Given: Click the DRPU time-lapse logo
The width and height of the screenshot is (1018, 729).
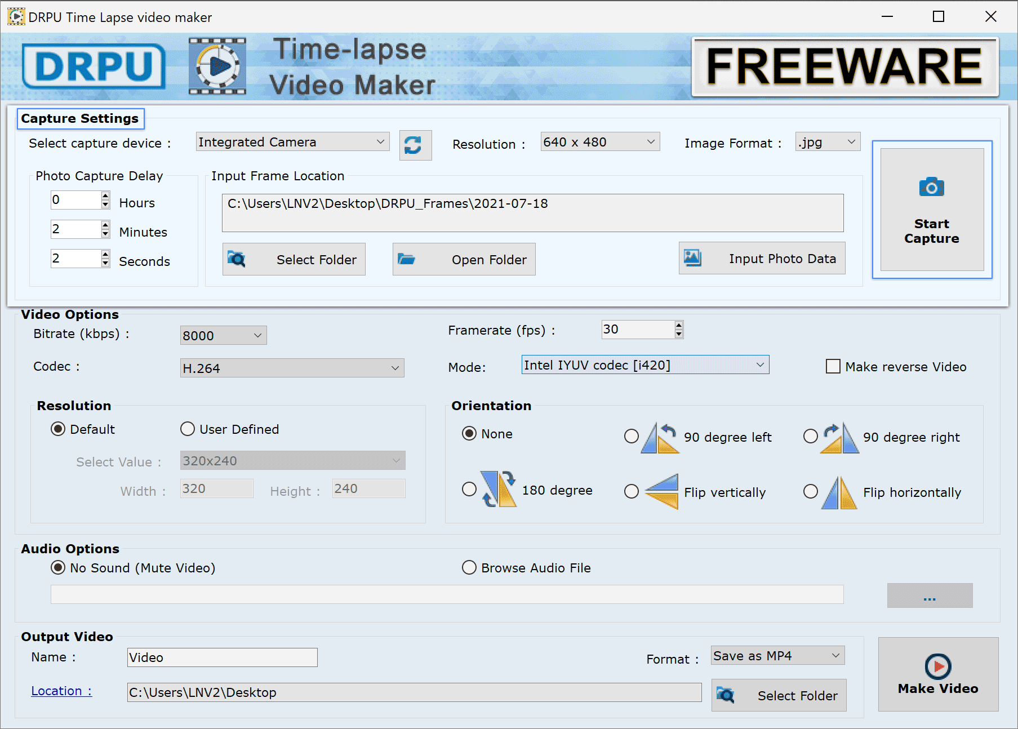Looking at the screenshot, I should (x=217, y=66).
